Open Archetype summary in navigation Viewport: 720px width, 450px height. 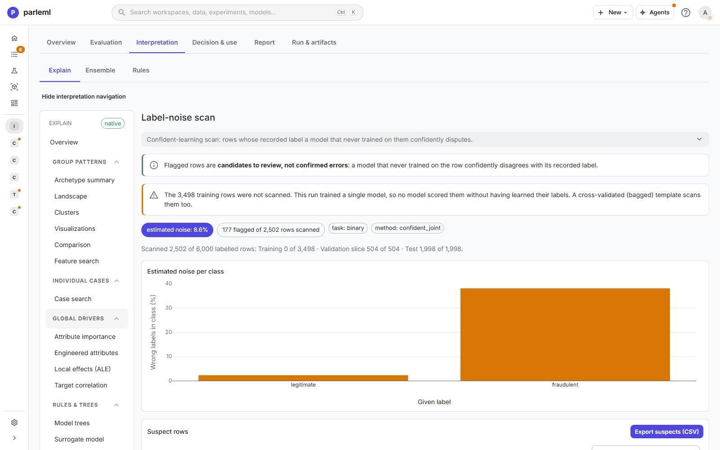[85, 180]
